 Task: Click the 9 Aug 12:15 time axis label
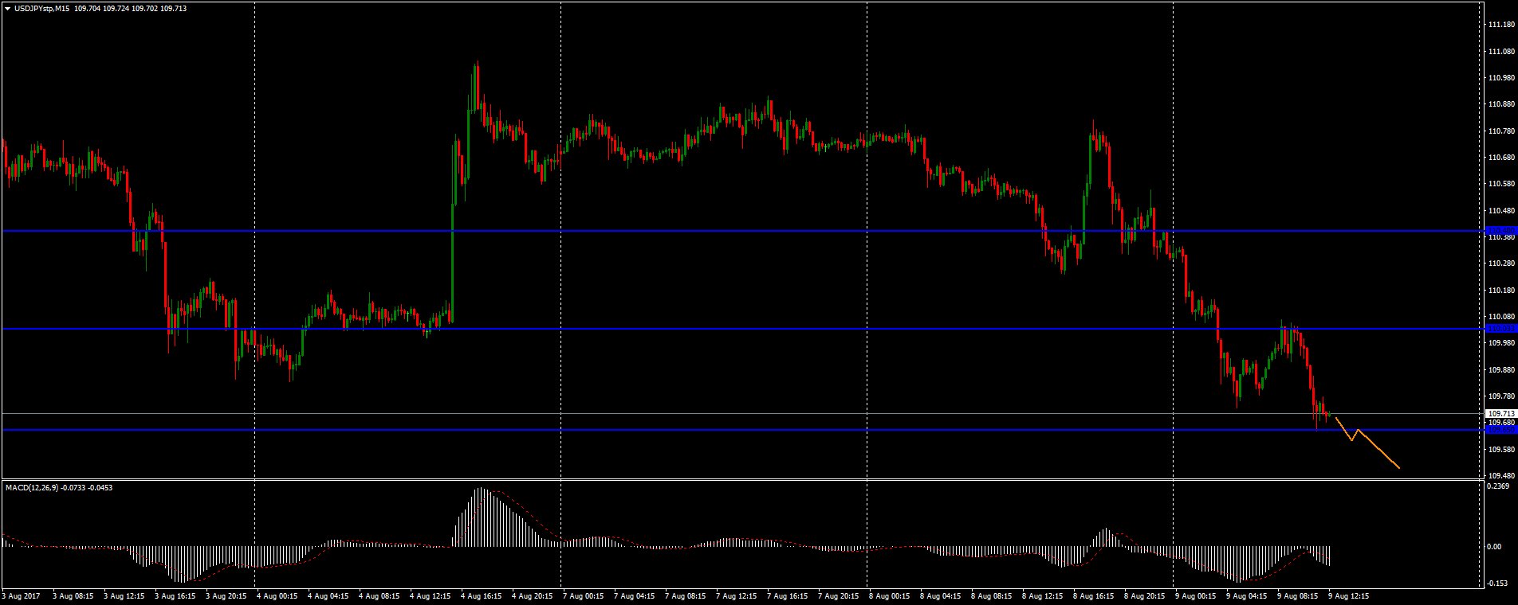(1348, 595)
